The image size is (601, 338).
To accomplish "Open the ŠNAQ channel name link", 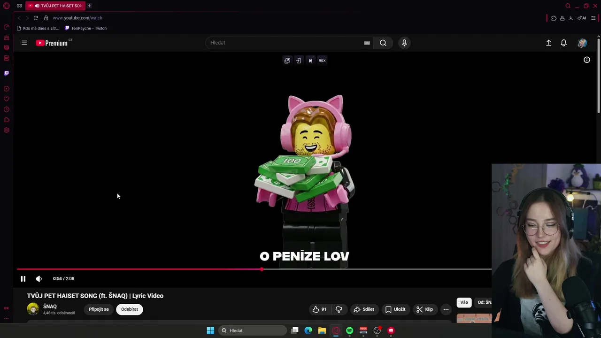I will 50,306.
